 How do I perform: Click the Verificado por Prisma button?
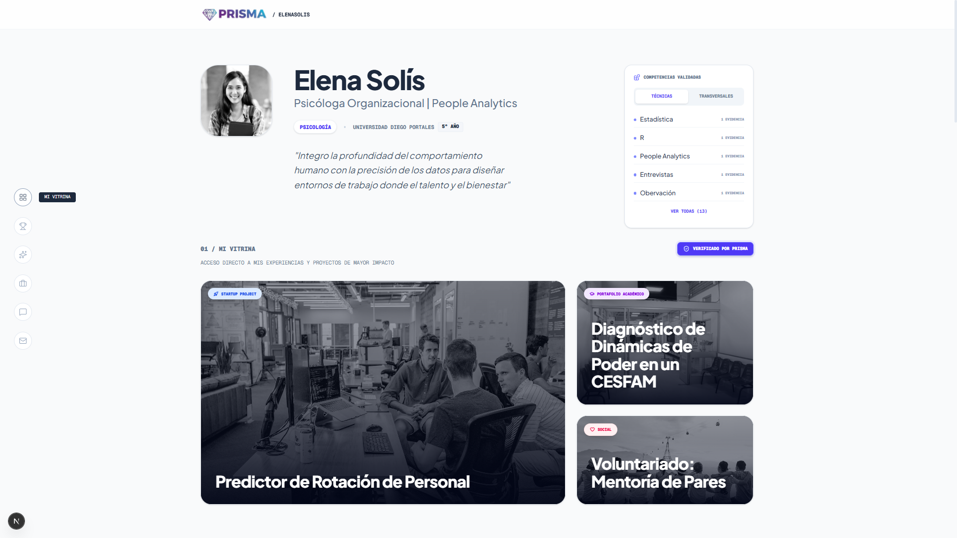click(715, 249)
